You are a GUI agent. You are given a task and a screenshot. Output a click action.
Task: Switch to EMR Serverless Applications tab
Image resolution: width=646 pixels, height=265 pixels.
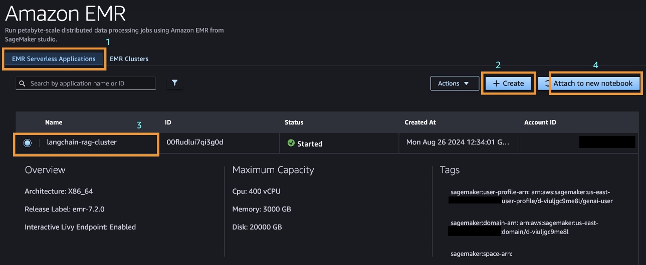pos(54,59)
